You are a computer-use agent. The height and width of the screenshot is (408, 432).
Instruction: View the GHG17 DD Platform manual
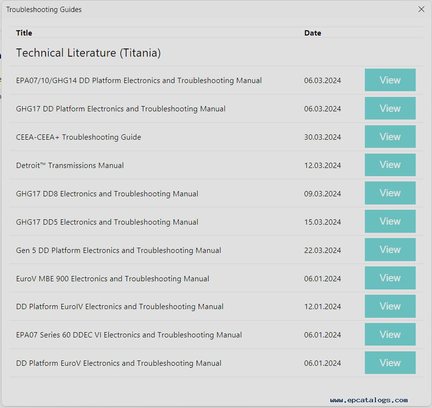click(390, 108)
